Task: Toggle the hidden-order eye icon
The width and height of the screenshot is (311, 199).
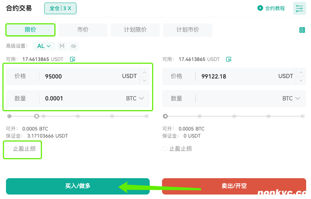Action: coord(73,46)
